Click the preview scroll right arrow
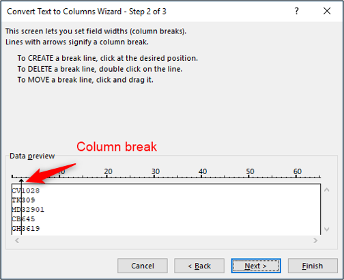The height and width of the screenshot is (280, 344). tap(315, 240)
